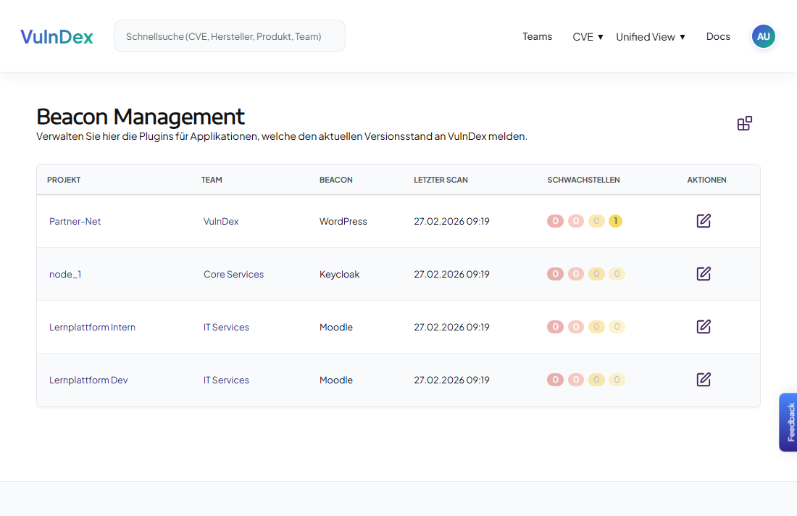Click the VulnDex logo
Screen dimensions: 797x516
(x=57, y=37)
